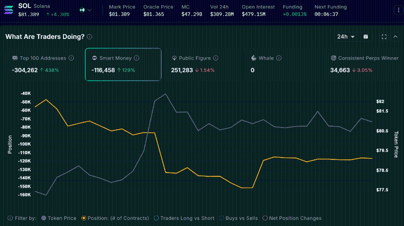Click the Funding rate +0.0013%

pyautogui.click(x=295, y=15)
